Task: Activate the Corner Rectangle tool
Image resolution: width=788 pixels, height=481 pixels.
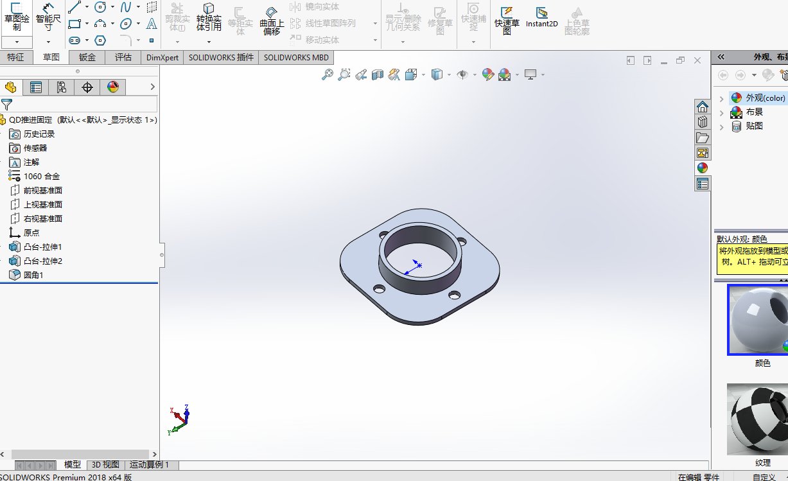Action: (74, 24)
